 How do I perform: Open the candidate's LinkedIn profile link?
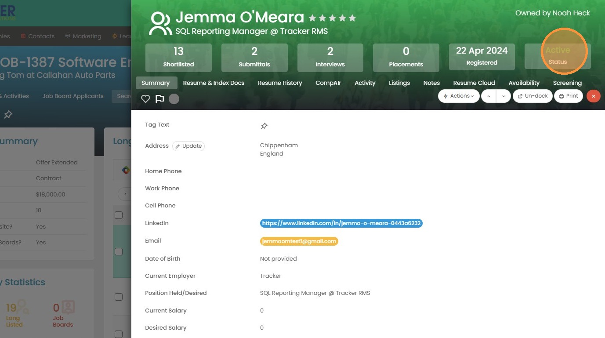point(341,223)
